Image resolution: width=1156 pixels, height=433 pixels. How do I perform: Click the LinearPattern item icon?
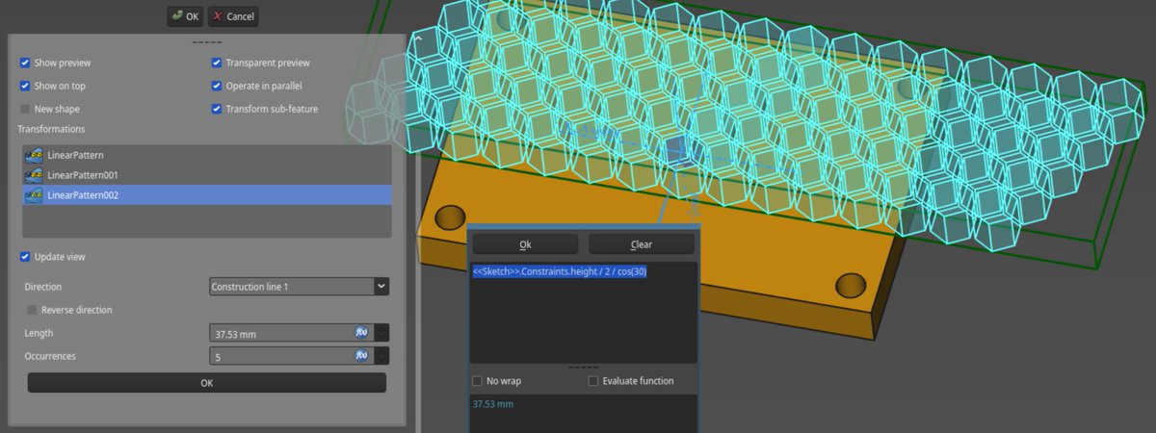(x=35, y=155)
